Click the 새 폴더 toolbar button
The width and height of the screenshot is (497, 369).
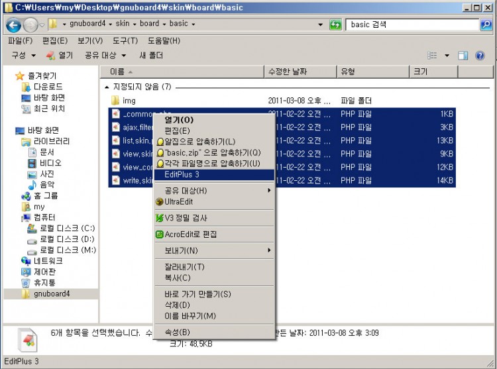pos(151,56)
